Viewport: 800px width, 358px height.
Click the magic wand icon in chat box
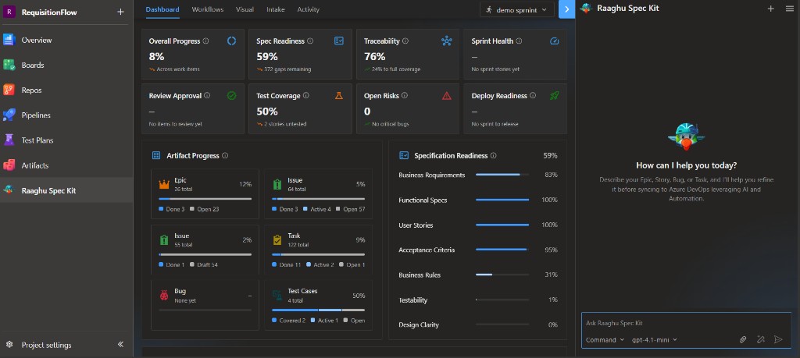tap(761, 339)
